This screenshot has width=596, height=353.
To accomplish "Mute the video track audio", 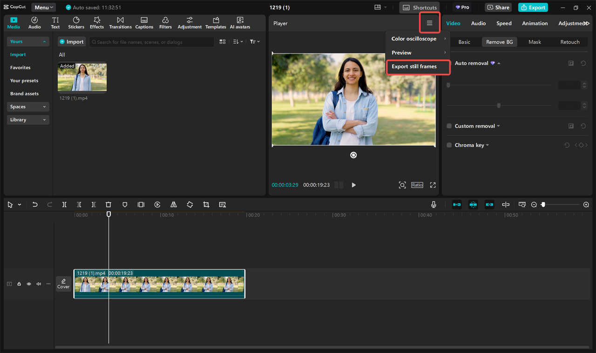I will point(39,284).
